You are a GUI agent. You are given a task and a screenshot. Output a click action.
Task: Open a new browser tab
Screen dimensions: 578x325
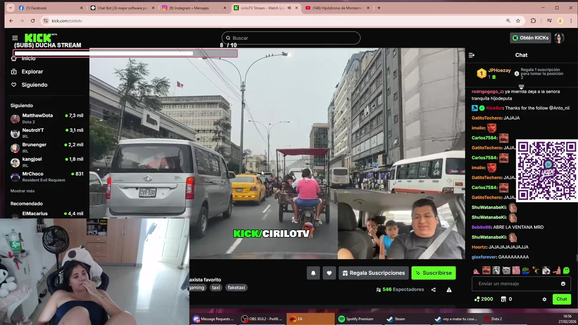[x=379, y=8]
